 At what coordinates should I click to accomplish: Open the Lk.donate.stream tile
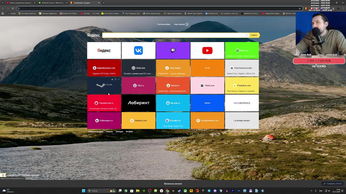tap(242, 120)
